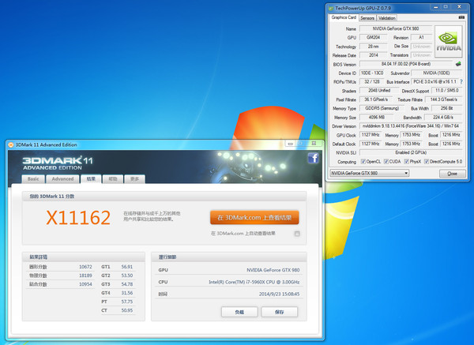Toggle the PhysX checkbox
Viewport: 474px width, 345px height.
(x=407, y=162)
